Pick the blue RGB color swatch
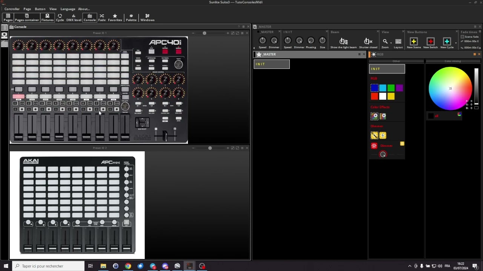This screenshot has height=271, width=483. 374,88
